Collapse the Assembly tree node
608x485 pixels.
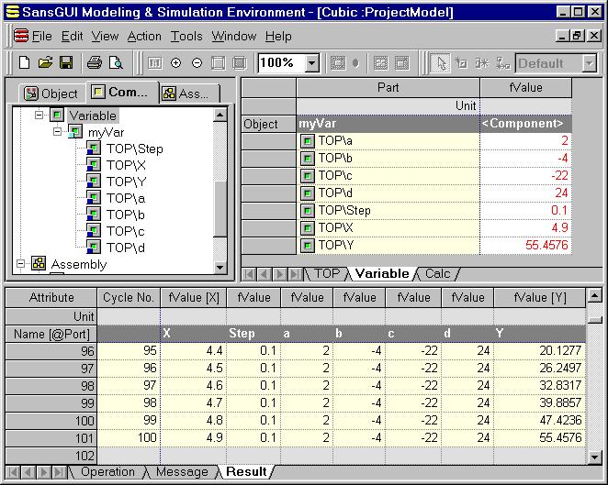pyautogui.click(x=21, y=264)
